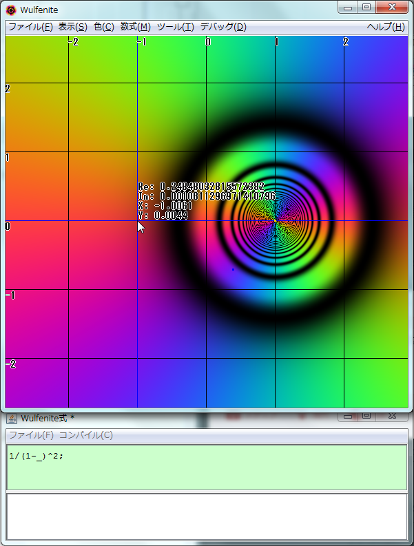The image size is (414, 546).
Task: Maximize the Wulfenite式 formula window
Action: point(366,415)
